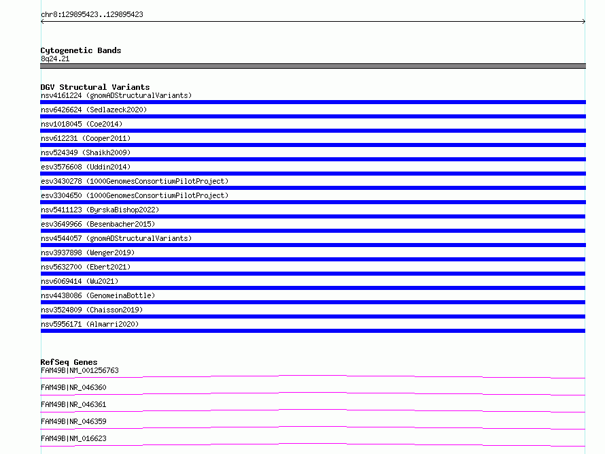Click the nsv5956171 (Almarri2020) label
The image size is (605, 454).
pyautogui.click(x=90, y=324)
